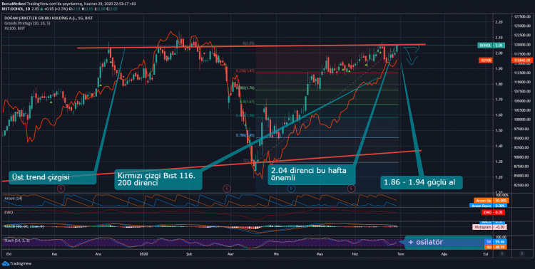Toggle the auto scale A button
Screen dimensions: 535x269
tap(502, 253)
